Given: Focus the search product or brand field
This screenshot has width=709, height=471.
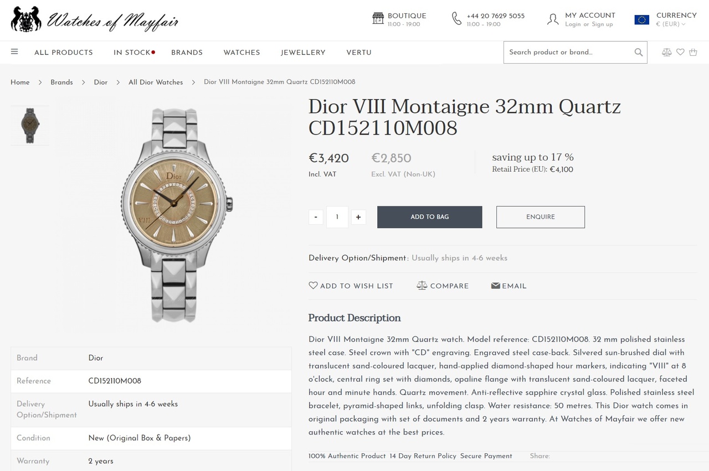Looking at the screenshot, I should [568, 53].
